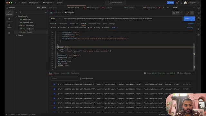
Task: Switch to the Authorization request tab
Action: coord(63,24)
